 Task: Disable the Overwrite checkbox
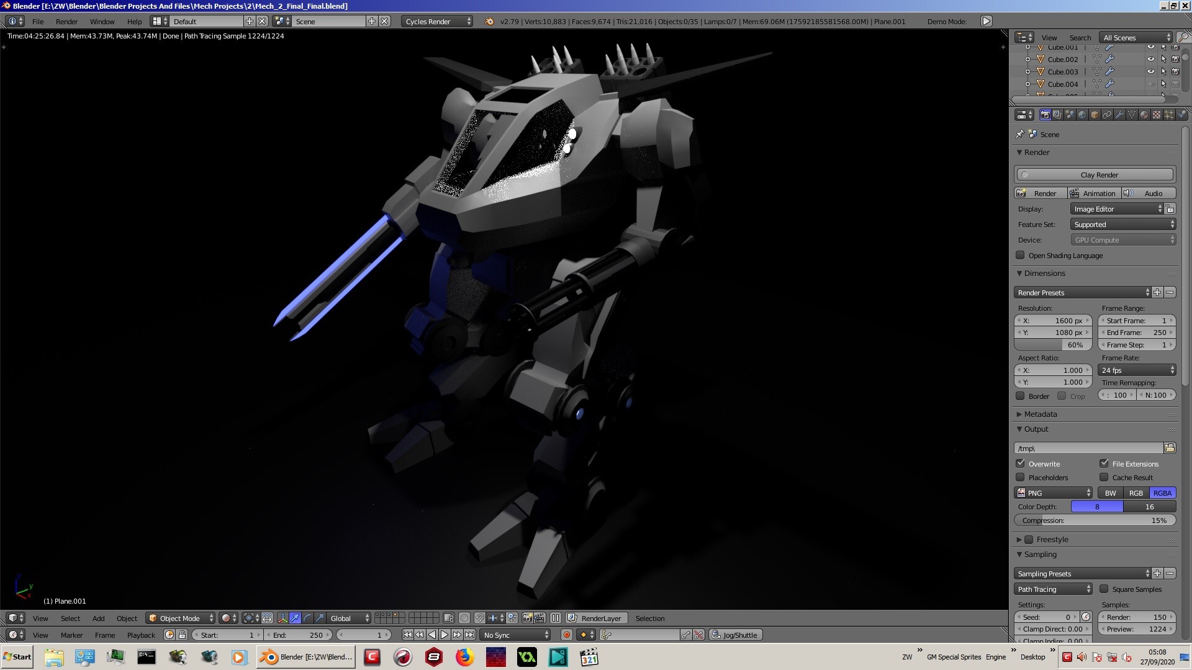pos(1020,463)
